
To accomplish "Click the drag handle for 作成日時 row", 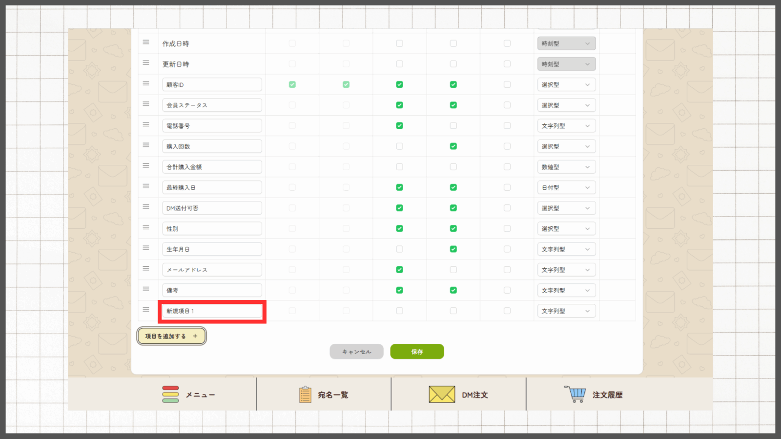I will click(146, 43).
